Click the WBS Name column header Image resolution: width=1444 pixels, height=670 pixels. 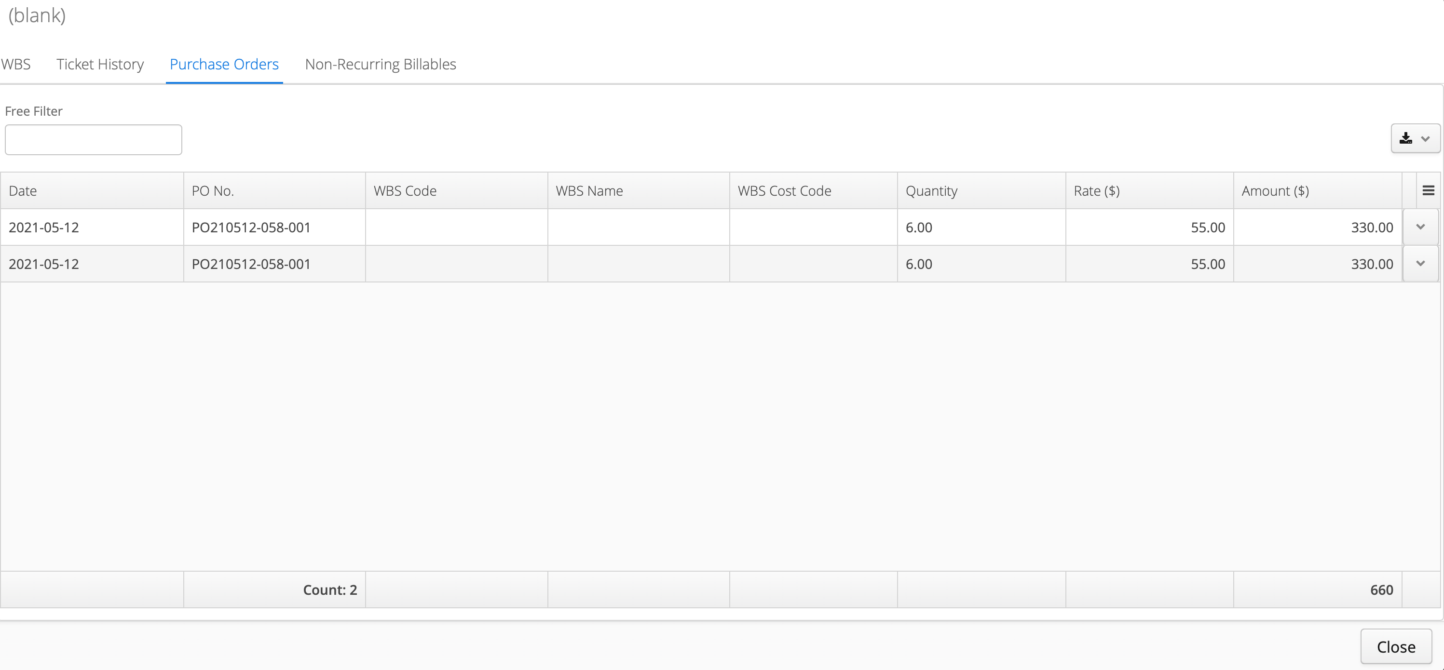(x=639, y=190)
